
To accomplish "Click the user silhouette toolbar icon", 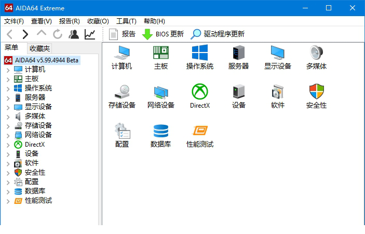I will coord(74,34).
